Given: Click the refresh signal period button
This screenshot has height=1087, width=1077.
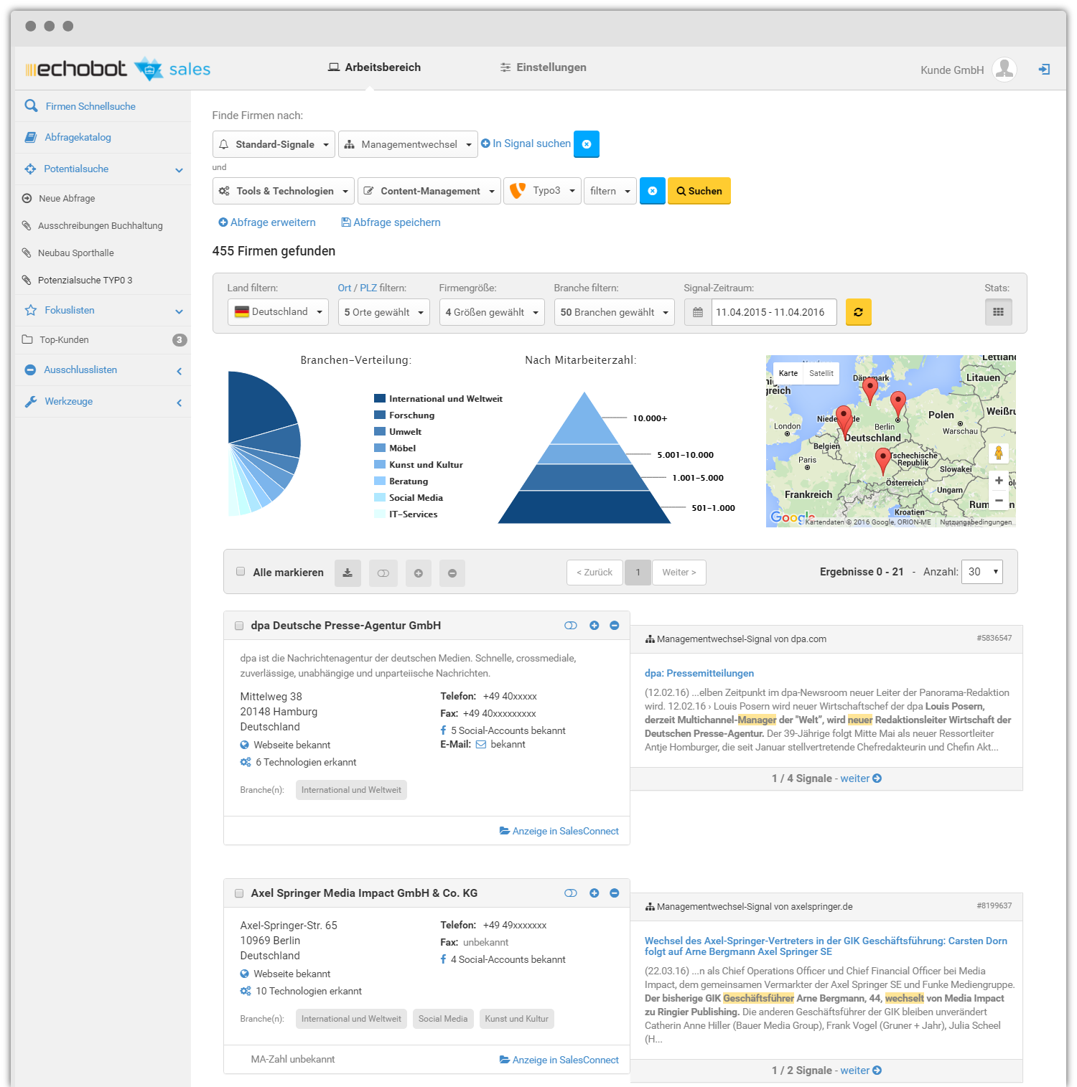Looking at the screenshot, I should click(858, 312).
